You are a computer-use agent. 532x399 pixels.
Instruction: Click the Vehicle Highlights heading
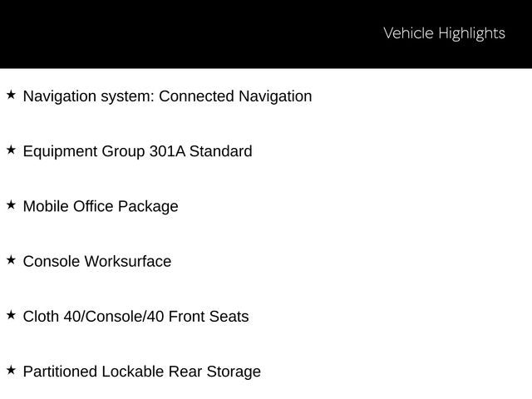coord(444,33)
